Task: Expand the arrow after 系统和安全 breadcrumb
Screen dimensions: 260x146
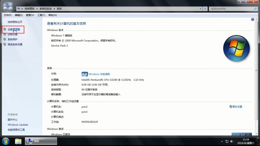Action: point(54,9)
